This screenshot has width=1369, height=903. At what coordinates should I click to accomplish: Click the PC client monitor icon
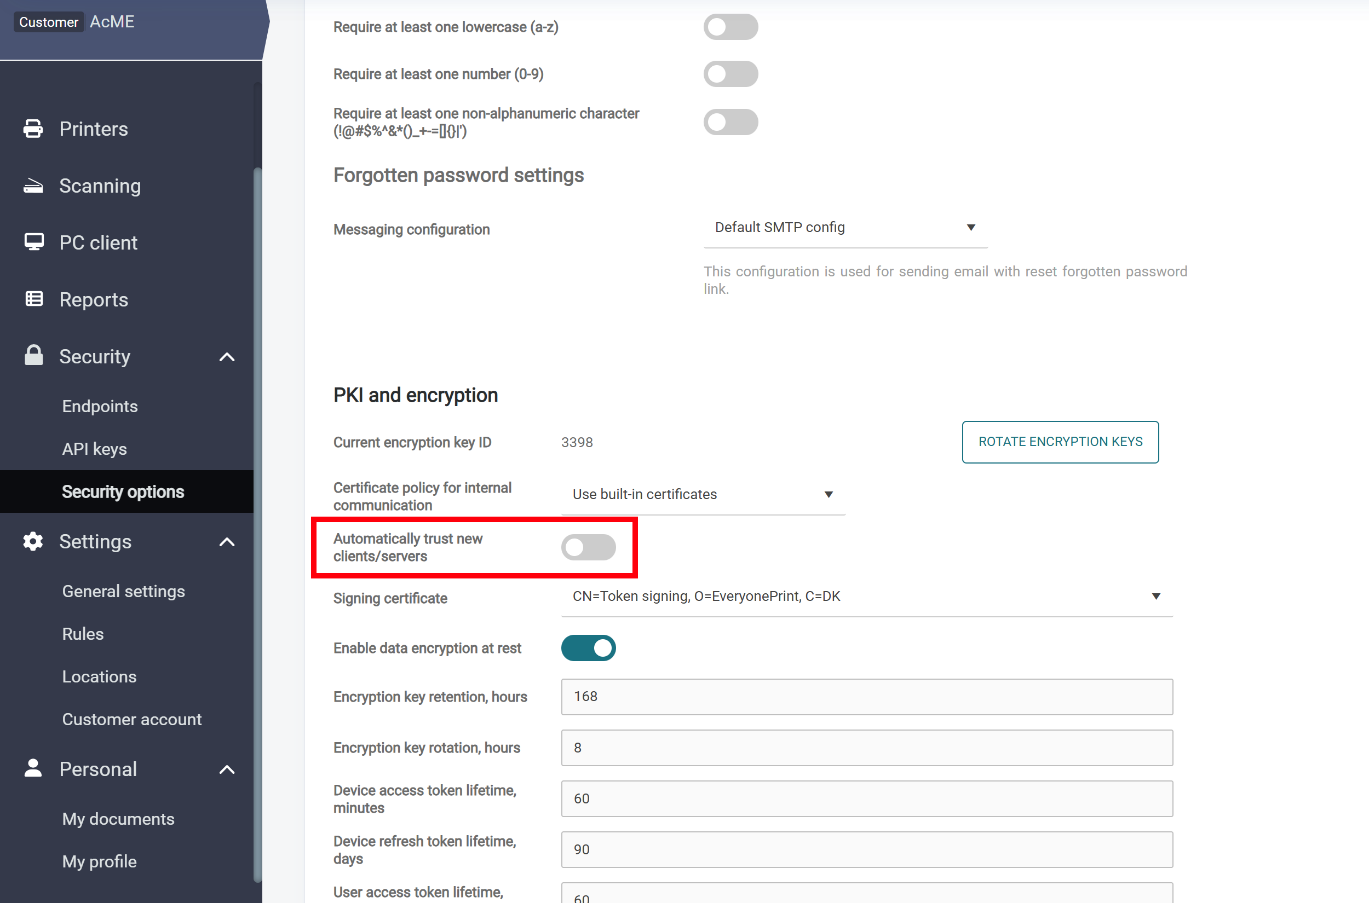pyautogui.click(x=33, y=242)
